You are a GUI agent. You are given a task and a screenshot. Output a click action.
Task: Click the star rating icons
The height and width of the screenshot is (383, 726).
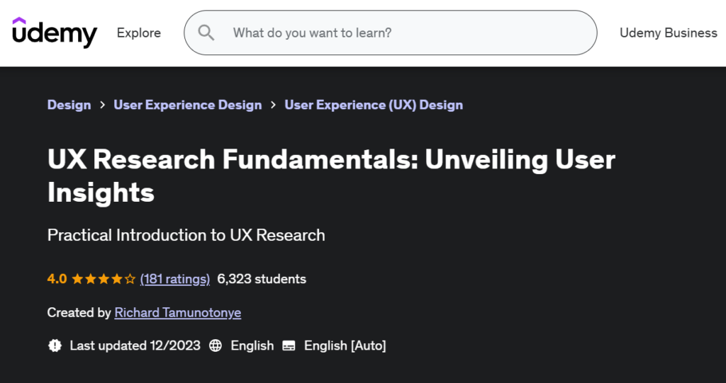[x=104, y=279]
